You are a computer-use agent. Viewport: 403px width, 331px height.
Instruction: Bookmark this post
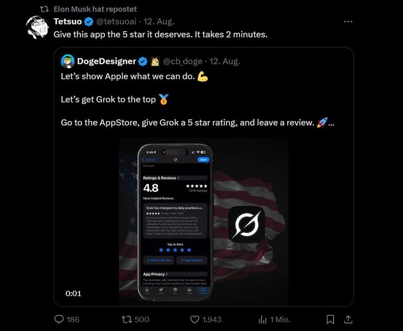point(330,319)
